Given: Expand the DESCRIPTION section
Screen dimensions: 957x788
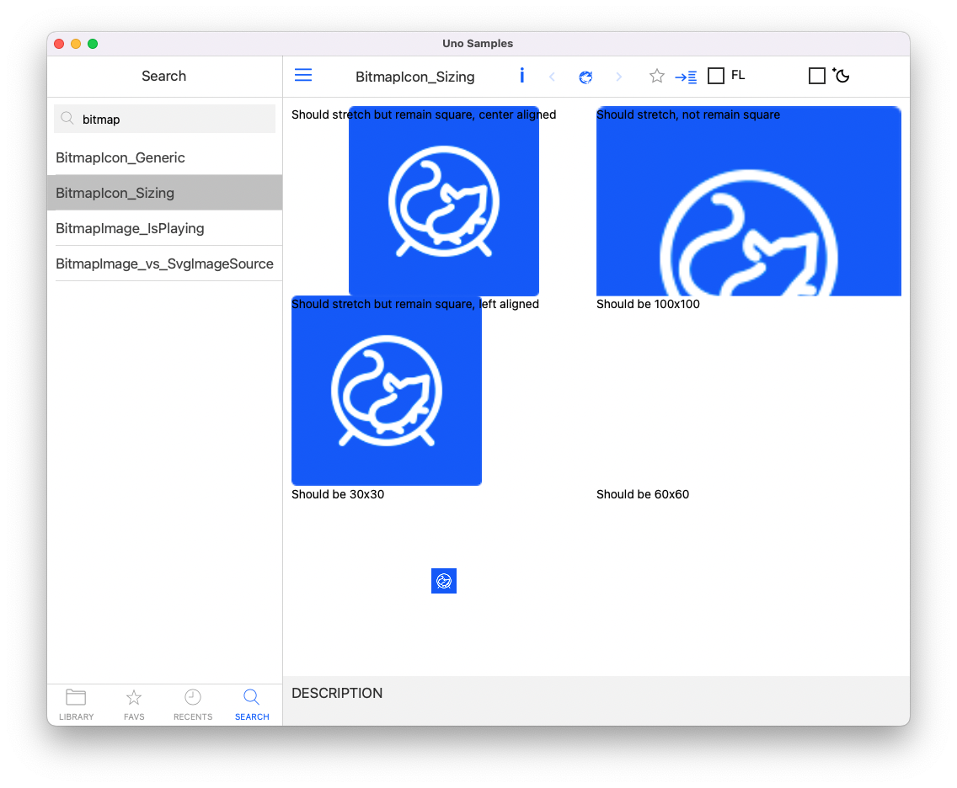Looking at the screenshot, I should click(337, 693).
